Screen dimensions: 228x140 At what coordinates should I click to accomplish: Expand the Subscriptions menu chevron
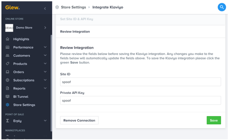tap(45, 80)
